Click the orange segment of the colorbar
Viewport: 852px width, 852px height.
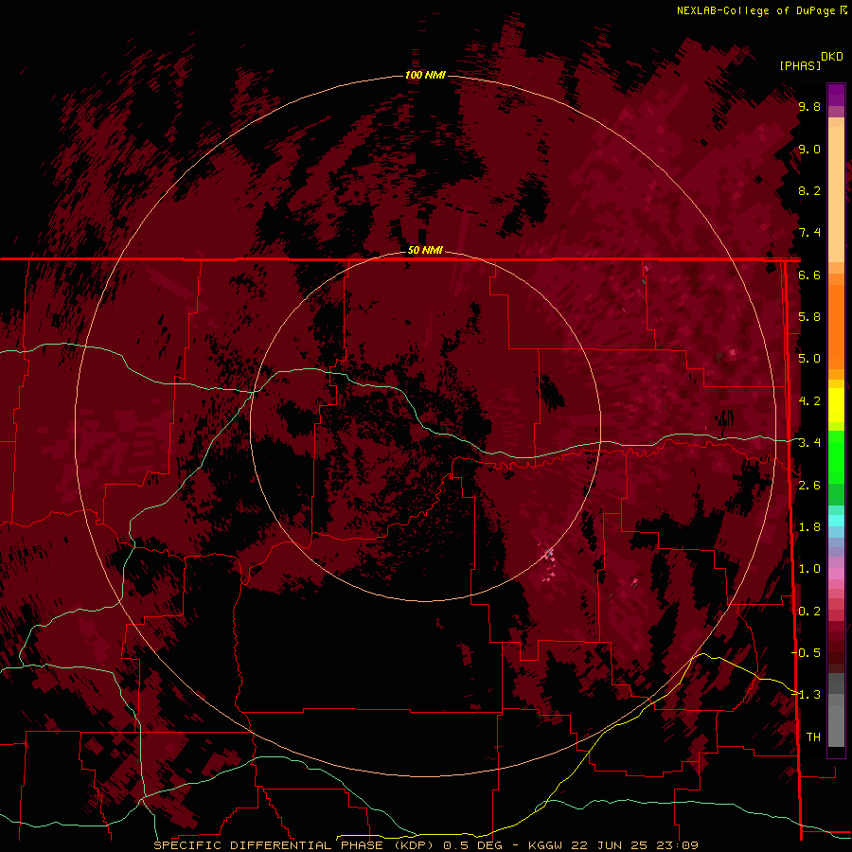pyautogui.click(x=836, y=326)
